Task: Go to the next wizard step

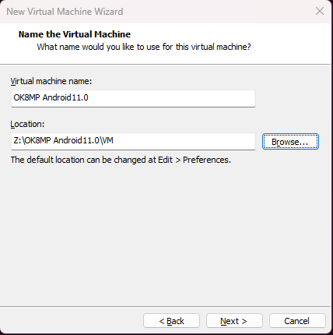Action: tap(234, 321)
